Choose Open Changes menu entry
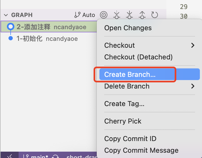Viewport: 202px width, 158px height. click(x=128, y=28)
